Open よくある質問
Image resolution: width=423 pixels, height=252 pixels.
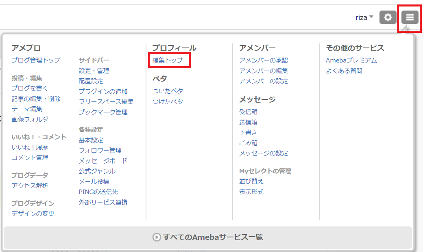click(344, 71)
